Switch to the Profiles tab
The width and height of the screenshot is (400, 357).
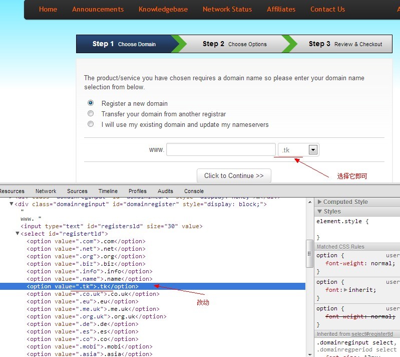138,191
